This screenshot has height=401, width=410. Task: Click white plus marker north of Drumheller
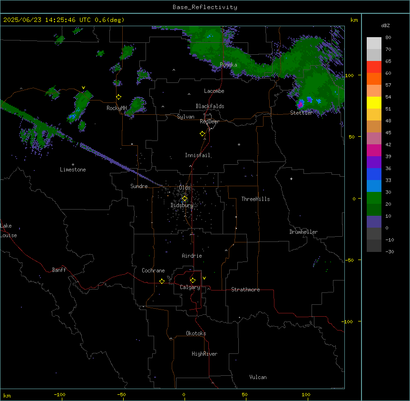click(x=291, y=179)
